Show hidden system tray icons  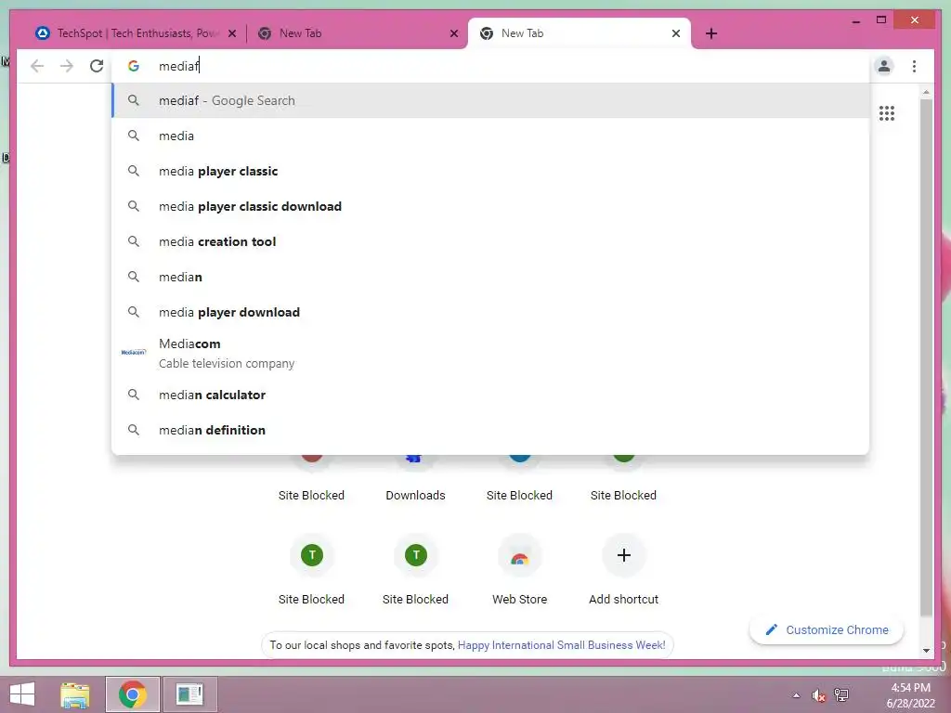click(x=796, y=695)
